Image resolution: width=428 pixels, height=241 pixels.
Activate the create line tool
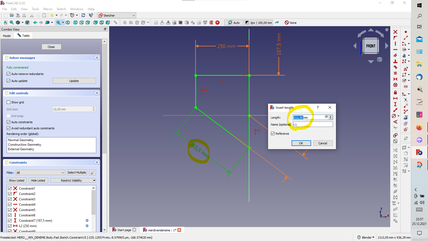(x=406, y=38)
